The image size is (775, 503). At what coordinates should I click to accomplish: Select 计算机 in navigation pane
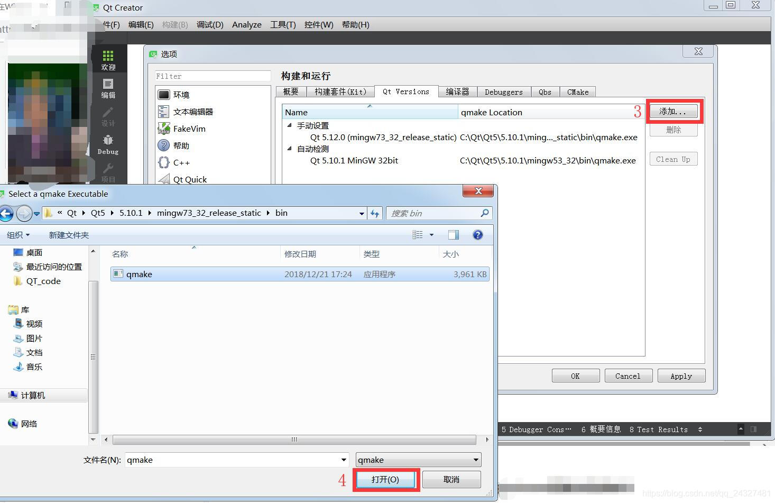pyautogui.click(x=27, y=395)
